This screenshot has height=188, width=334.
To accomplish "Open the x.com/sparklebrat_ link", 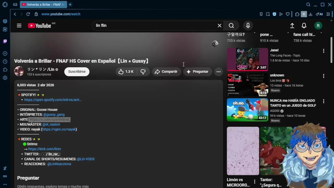I will (50, 119).
